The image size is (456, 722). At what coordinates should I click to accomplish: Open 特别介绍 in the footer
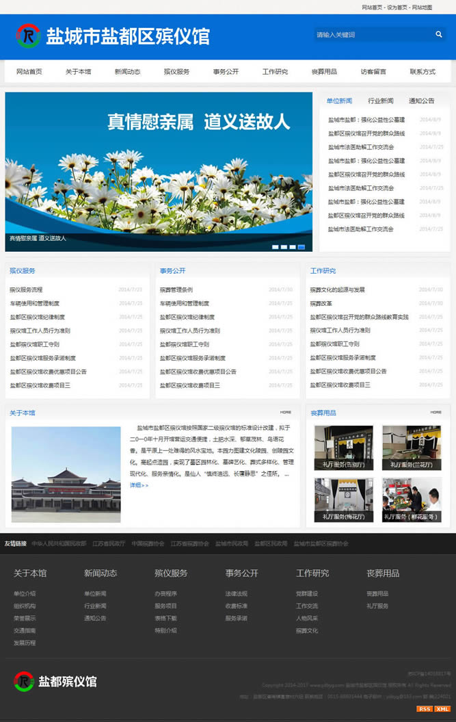165,630
